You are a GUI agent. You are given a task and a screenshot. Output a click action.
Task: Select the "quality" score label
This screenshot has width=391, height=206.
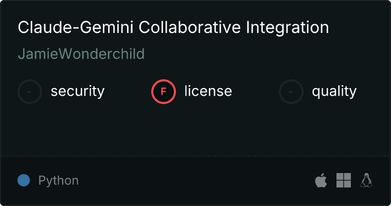click(x=334, y=92)
